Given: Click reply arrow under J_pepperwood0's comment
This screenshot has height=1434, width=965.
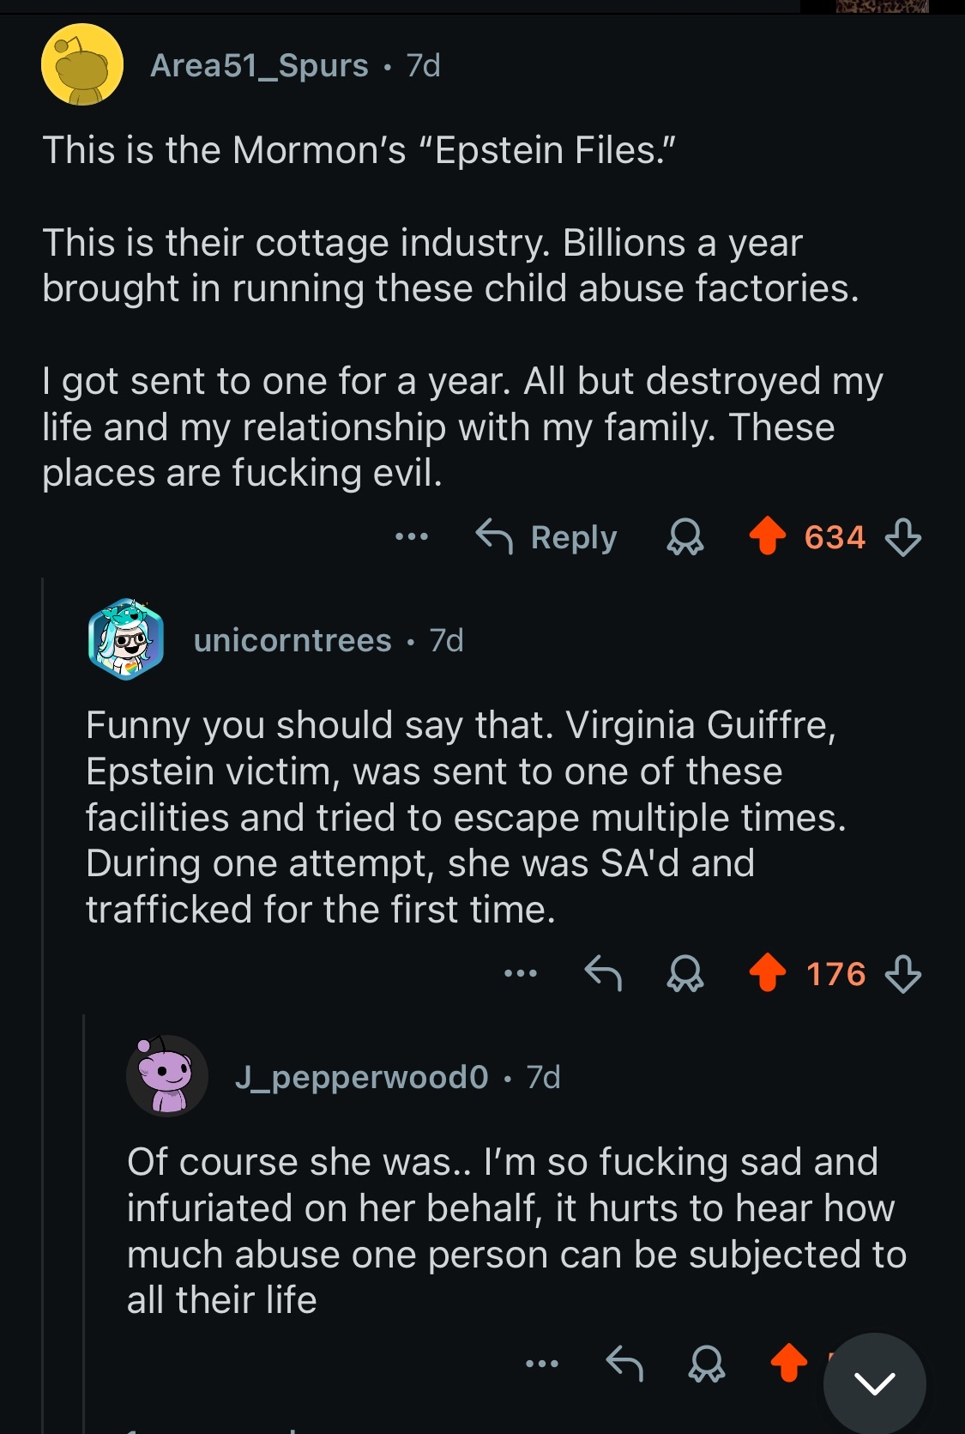Looking at the screenshot, I should [624, 1363].
